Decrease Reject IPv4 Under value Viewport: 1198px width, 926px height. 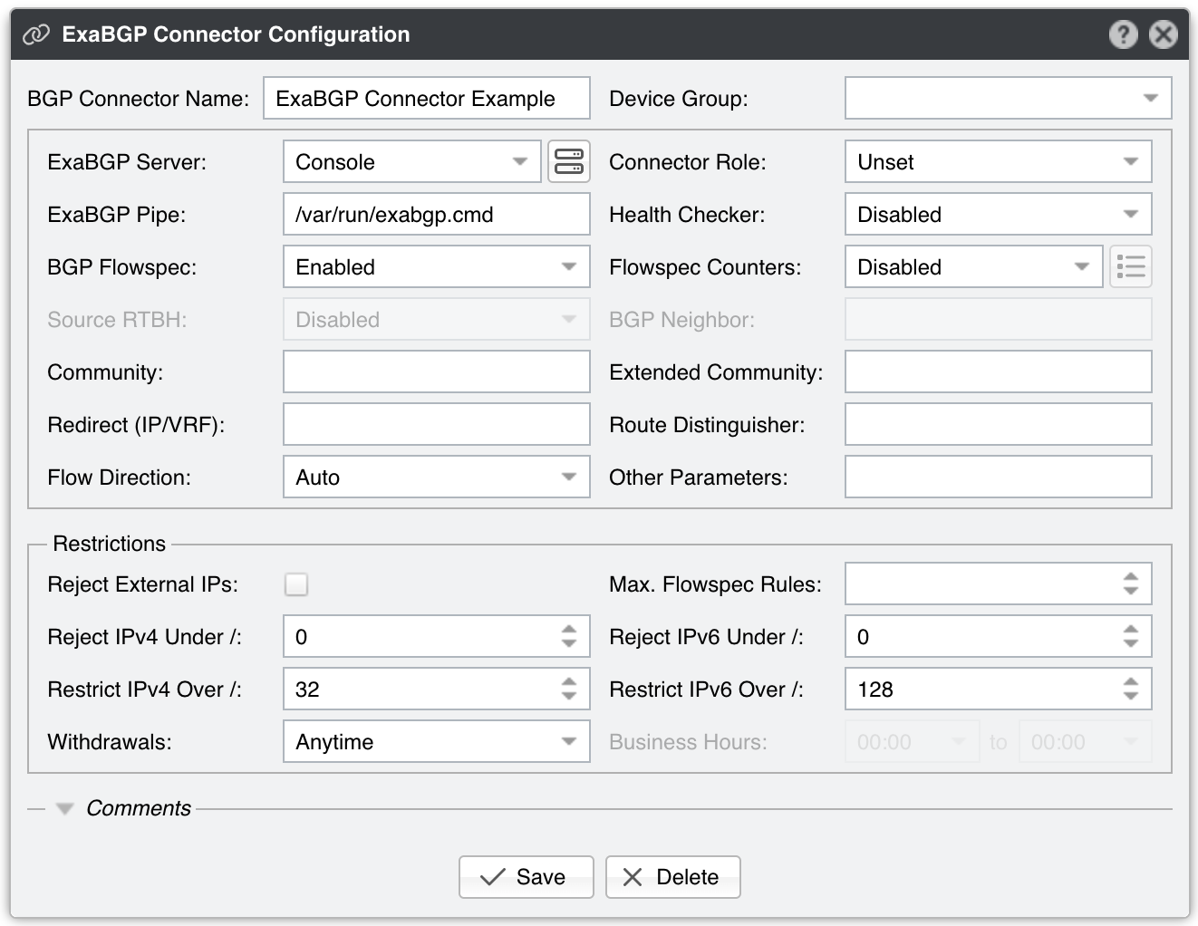(569, 644)
